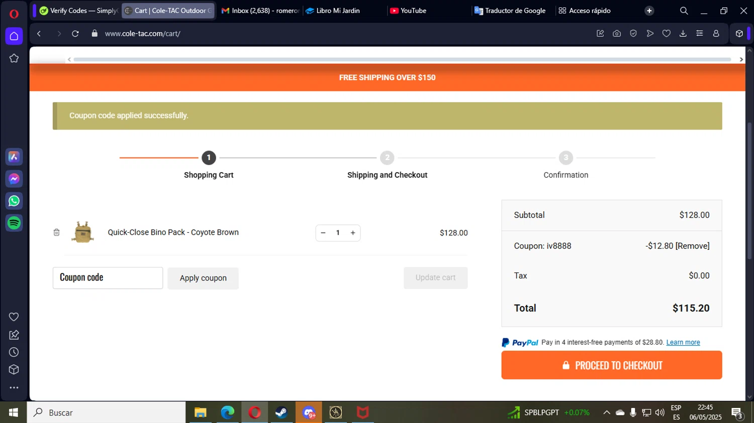Open Spotify in Opera sidebar

coord(14,223)
